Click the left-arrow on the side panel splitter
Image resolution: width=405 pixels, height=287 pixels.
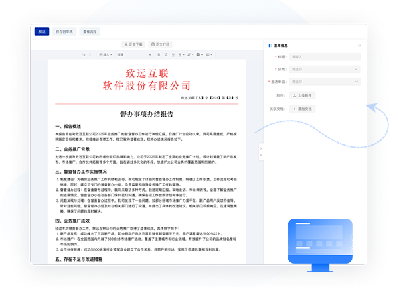tap(261, 155)
